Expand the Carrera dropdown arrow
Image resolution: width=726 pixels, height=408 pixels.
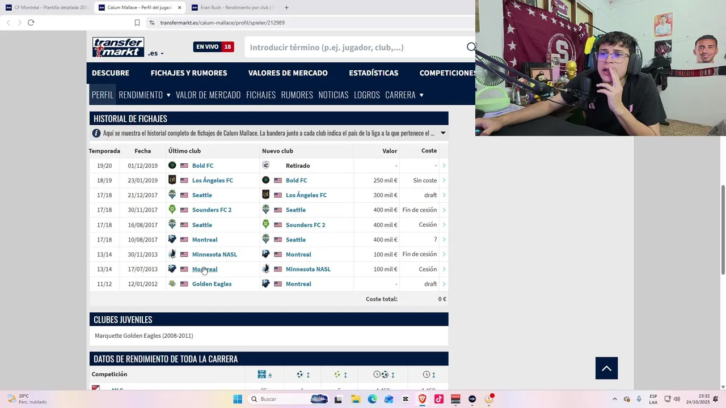point(421,95)
